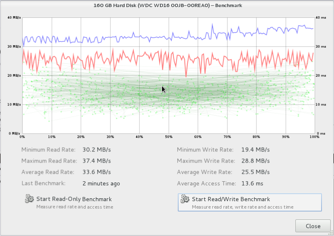Image resolution: width=334 pixels, height=236 pixels.
Task: Click the 19.4 MB/s minimum write rate value
Action: [x=255, y=150]
